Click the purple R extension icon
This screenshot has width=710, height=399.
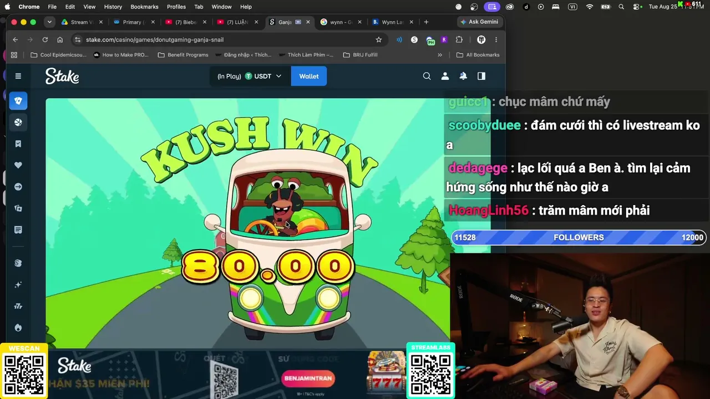click(444, 40)
